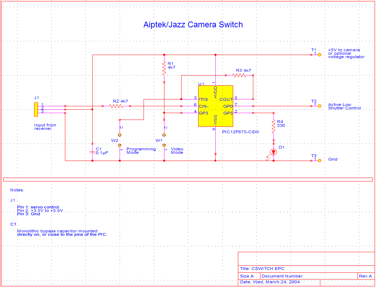The height and width of the screenshot is (287, 376).
Task: Click the '+VDD' pin label
Action: pyautogui.click(x=215, y=93)
